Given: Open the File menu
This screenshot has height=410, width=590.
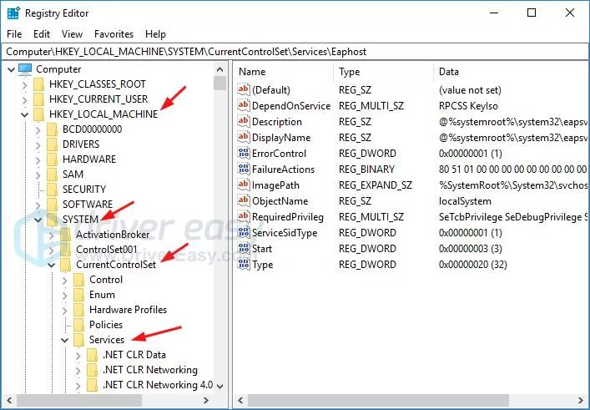Looking at the screenshot, I should click(14, 34).
